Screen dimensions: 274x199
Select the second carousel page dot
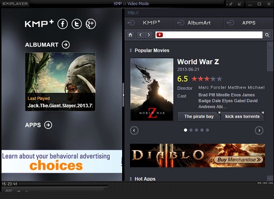191,130
